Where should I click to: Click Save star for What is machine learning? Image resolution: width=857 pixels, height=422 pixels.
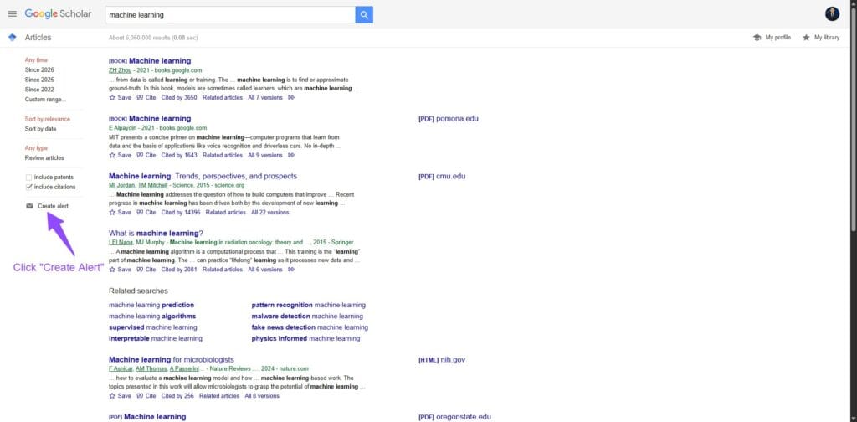coord(112,270)
